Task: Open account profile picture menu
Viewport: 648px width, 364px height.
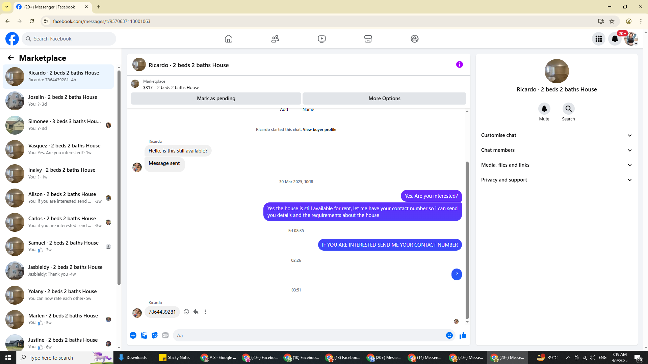Action: 631,39
